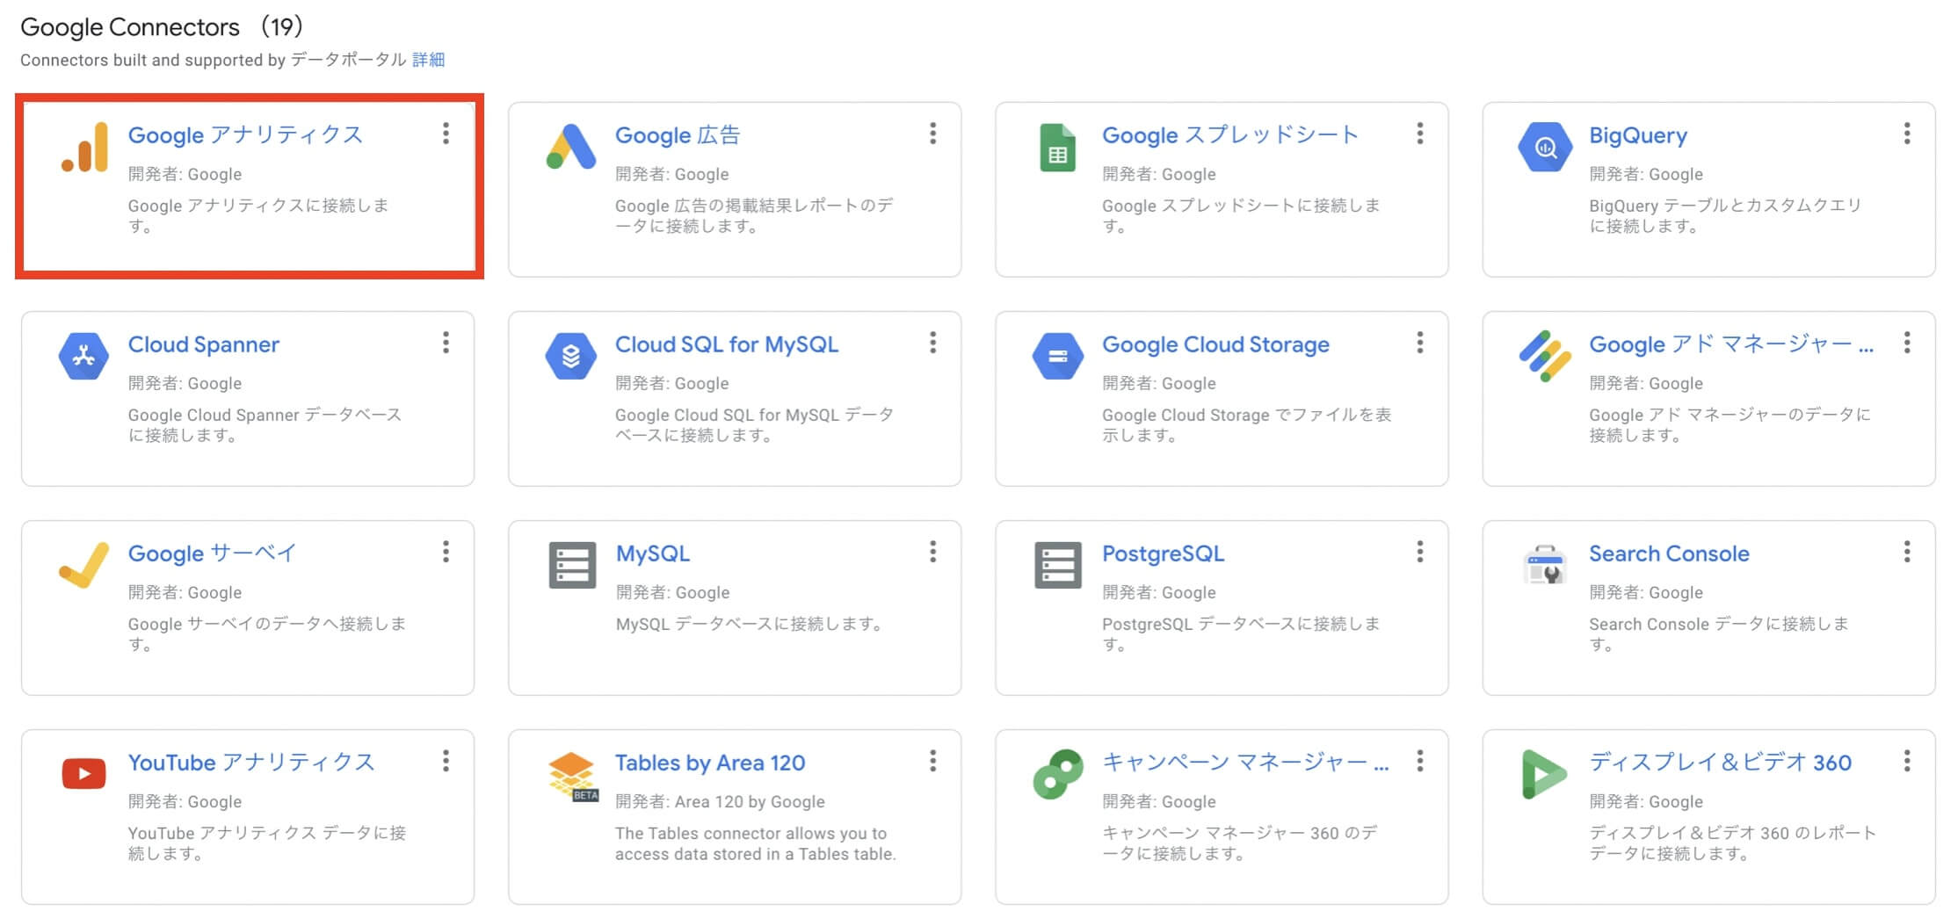Click the Tables by Area 120 beta icon

(x=572, y=776)
